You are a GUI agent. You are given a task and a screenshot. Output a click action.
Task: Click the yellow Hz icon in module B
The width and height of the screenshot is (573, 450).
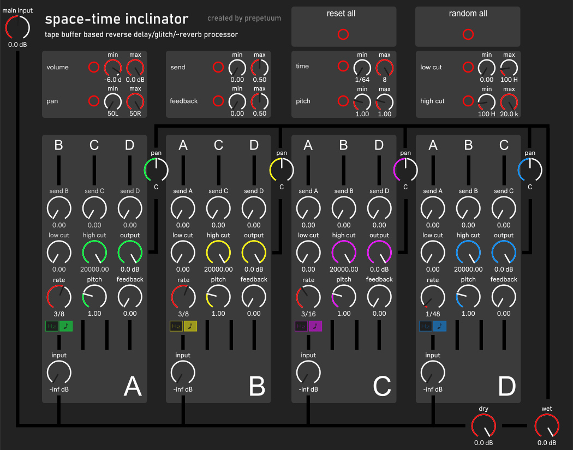coord(176,326)
